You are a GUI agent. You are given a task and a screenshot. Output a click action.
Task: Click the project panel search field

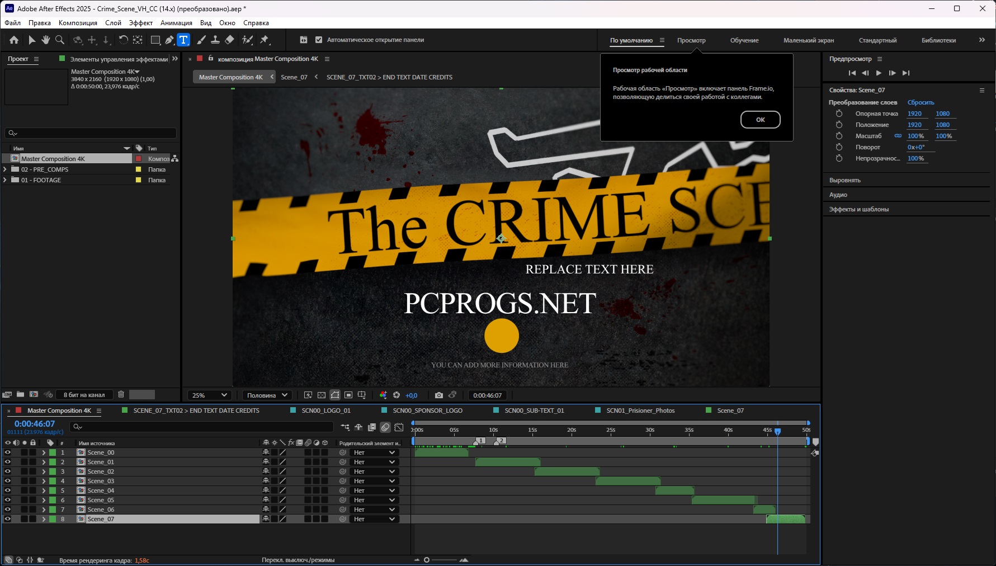click(92, 133)
